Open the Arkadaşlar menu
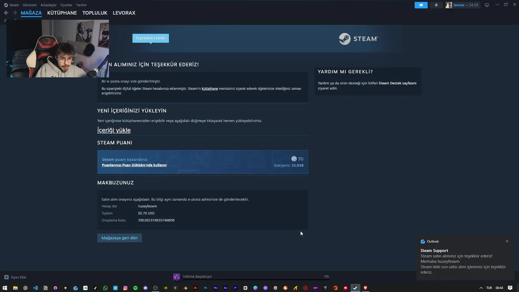The width and height of the screenshot is (519, 292). 48,5
